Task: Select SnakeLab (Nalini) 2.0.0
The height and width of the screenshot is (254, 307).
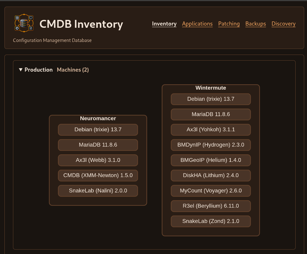Action: [98, 191]
